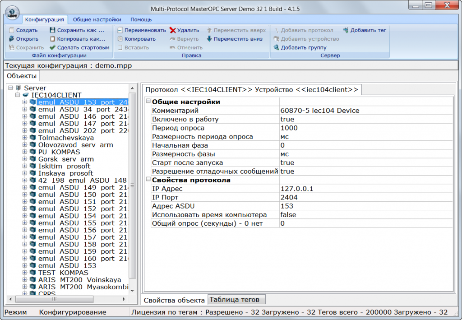The height and width of the screenshot is (320, 462).
Task: Click the Server node icon in tree
Action: pyautogui.click(x=19, y=88)
